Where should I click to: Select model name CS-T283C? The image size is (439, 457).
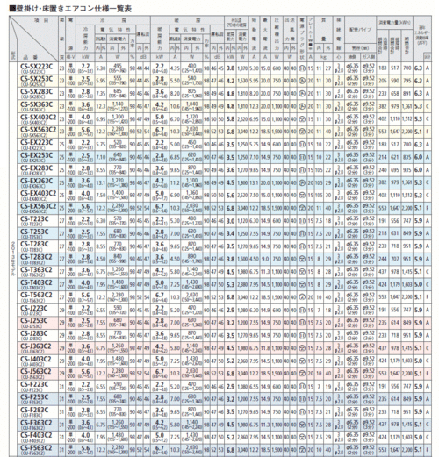(x=34, y=245)
